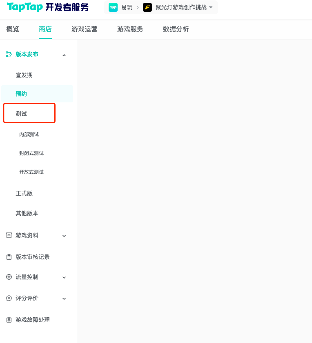Screen dimensions: 312x343
Task: Click the green Tap icon beside 易玩
Action: 113,7
